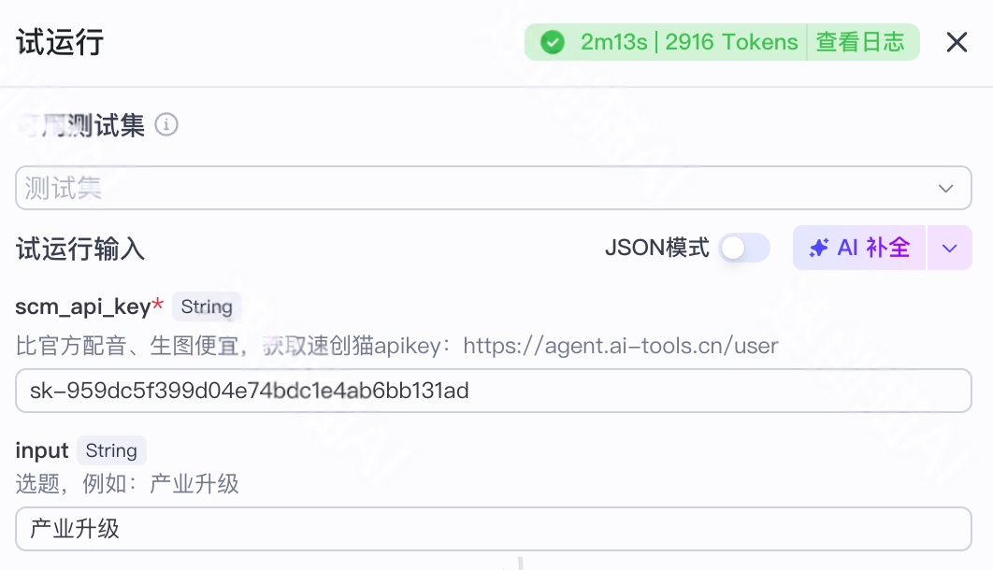Expand the AI 补全 options chevron
The image size is (993, 570).
950,248
